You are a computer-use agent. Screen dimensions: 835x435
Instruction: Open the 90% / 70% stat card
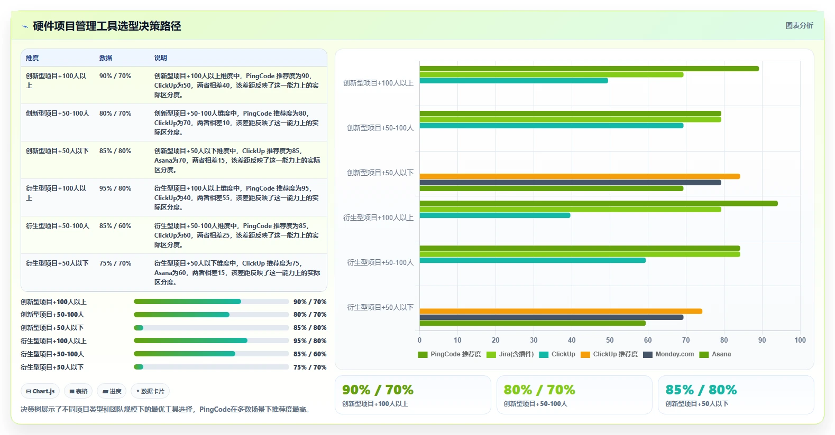click(x=412, y=395)
